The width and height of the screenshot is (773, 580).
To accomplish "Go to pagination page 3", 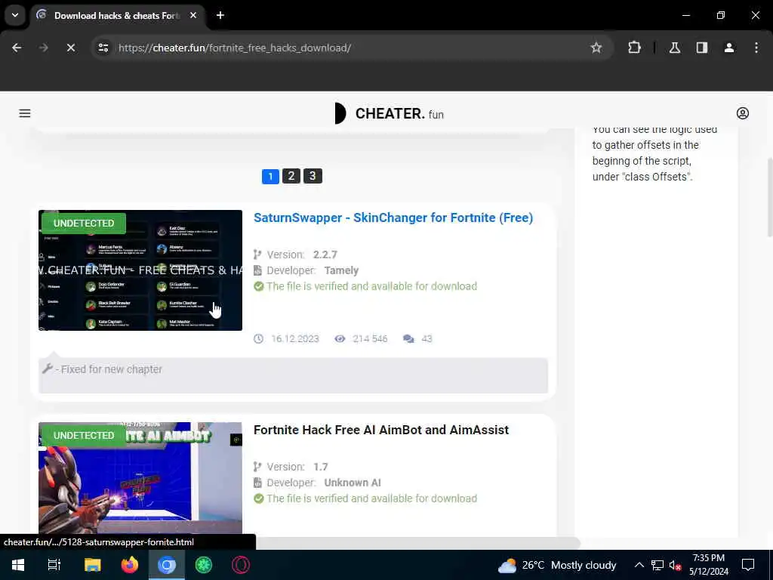I will [x=313, y=176].
